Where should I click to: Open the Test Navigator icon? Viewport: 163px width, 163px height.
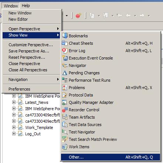(65, 132)
